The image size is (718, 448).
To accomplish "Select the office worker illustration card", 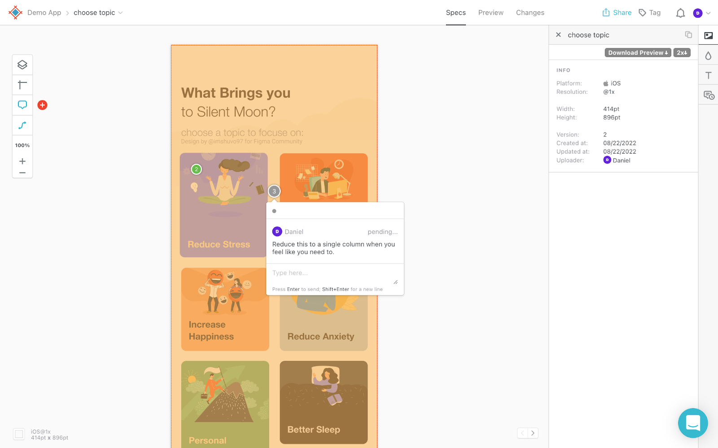I will pos(324,178).
